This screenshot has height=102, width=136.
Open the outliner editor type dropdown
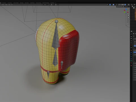pyautogui.click(x=132, y=5)
